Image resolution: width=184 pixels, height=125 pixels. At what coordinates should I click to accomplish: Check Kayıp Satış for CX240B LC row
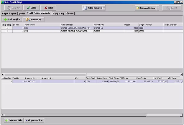[x=7, y=28]
